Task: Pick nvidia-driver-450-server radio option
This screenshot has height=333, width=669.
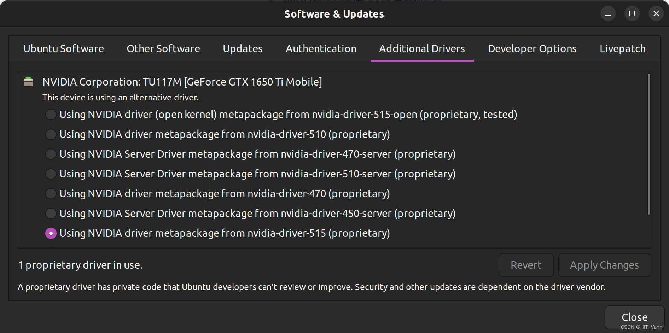Action: pos(51,214)
